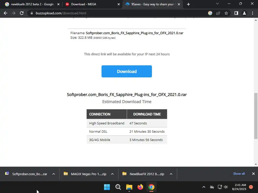Close the downloads bar

pos(253,174)
